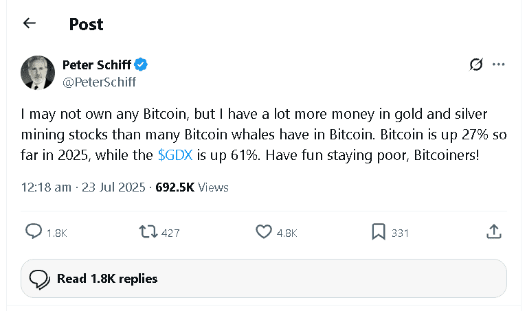
Task: Open Peter Schiff's profile picture
Action: 38,73
